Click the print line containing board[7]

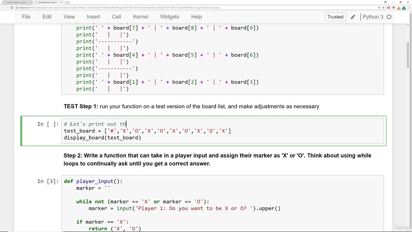[x=167, y=28]
